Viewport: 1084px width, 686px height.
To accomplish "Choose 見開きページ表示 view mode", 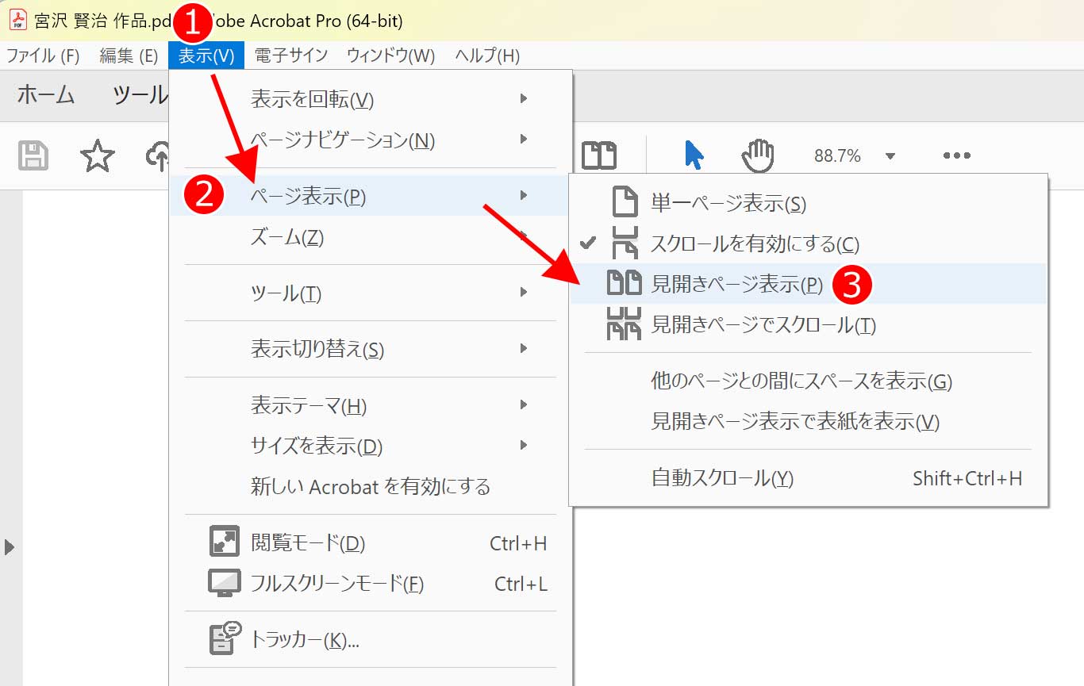I will [809, 283].
